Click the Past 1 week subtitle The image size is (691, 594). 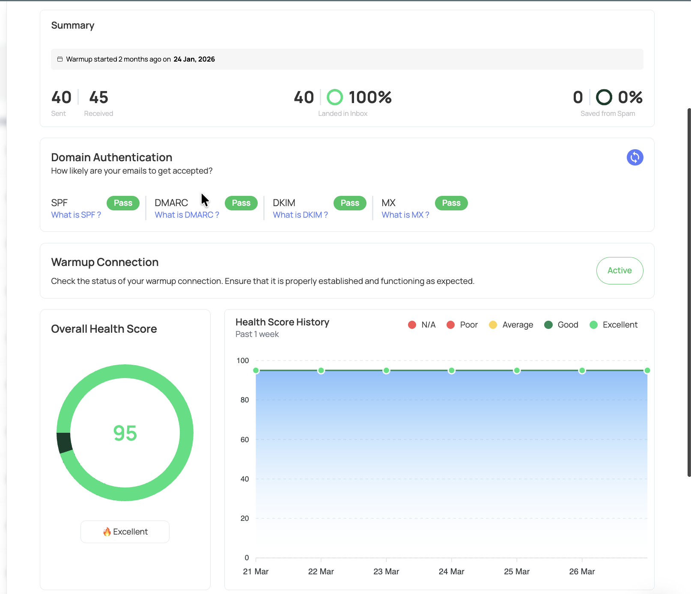[257, 334]
